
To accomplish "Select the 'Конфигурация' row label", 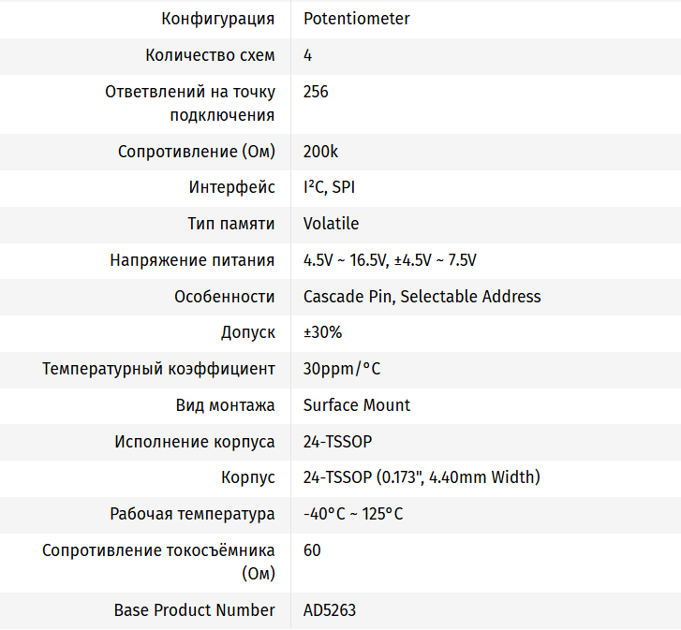I will (218, 19).
